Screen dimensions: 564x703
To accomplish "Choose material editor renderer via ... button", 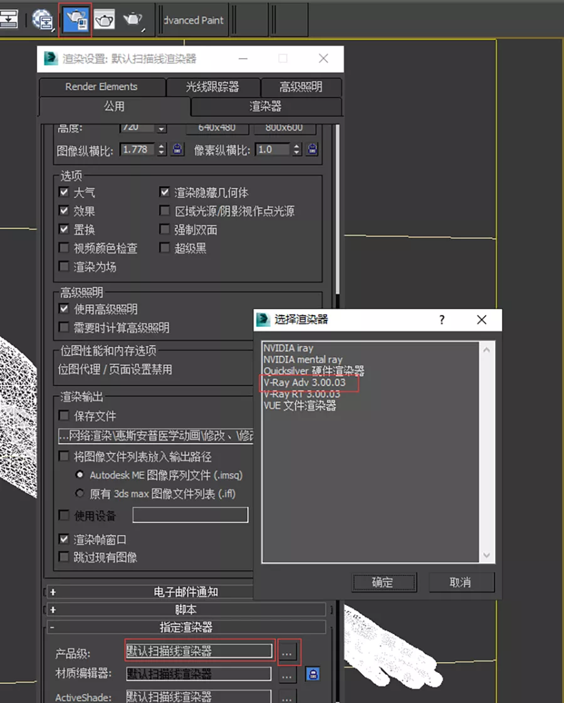I will click(x=287, y=674).
